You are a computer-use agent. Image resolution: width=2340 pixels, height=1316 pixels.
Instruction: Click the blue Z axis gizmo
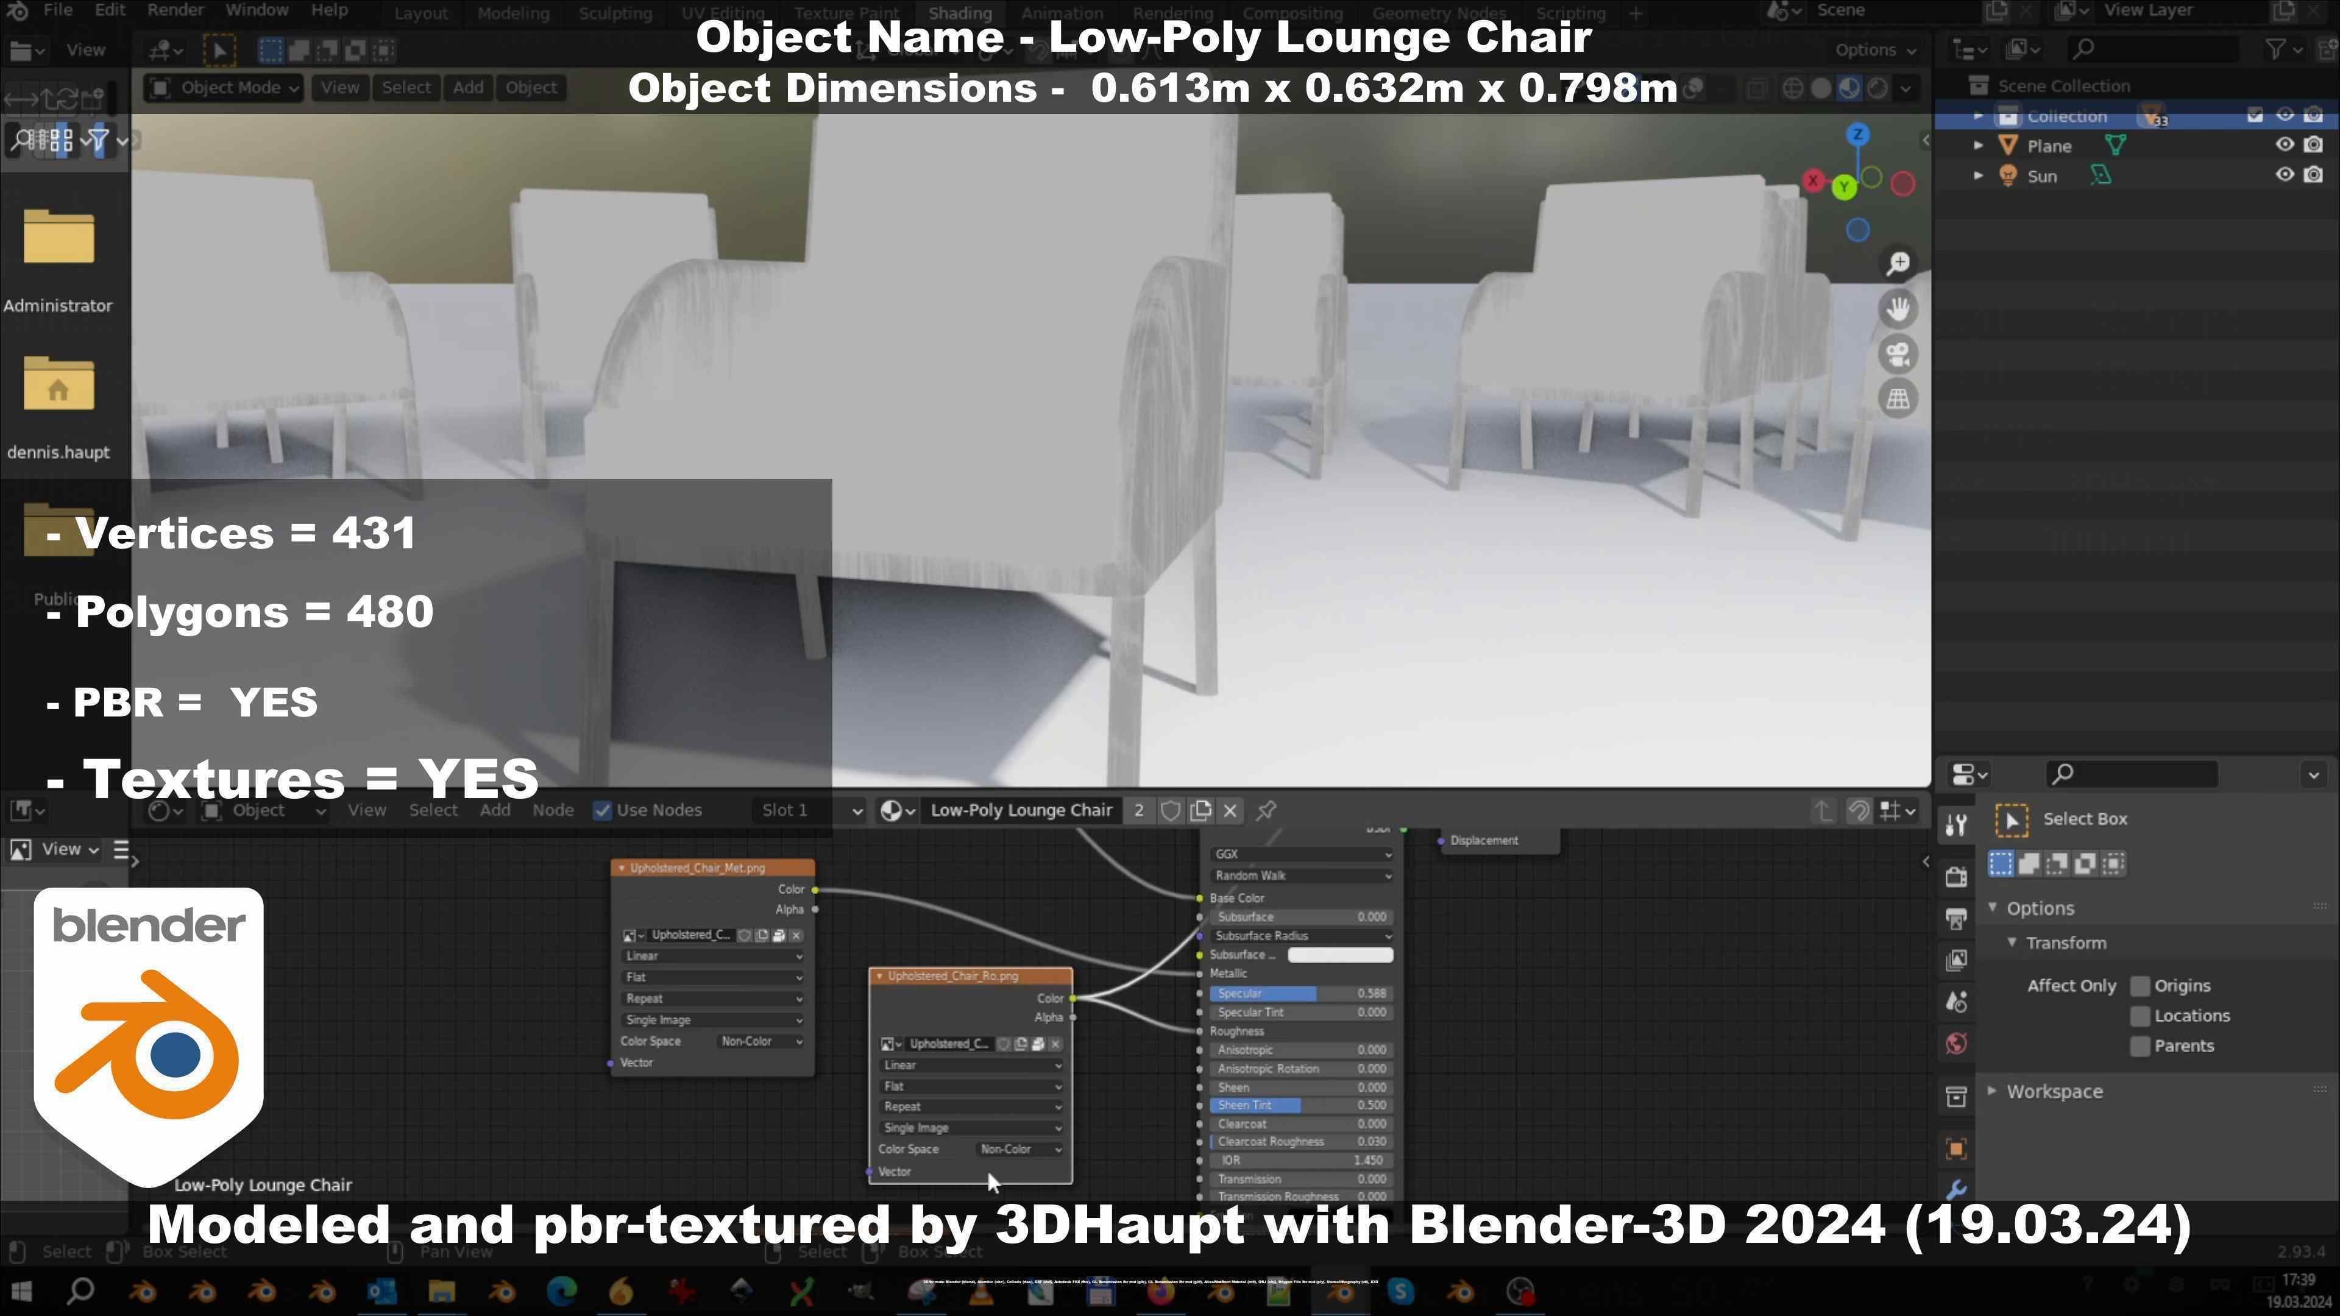coord(1857,135)
